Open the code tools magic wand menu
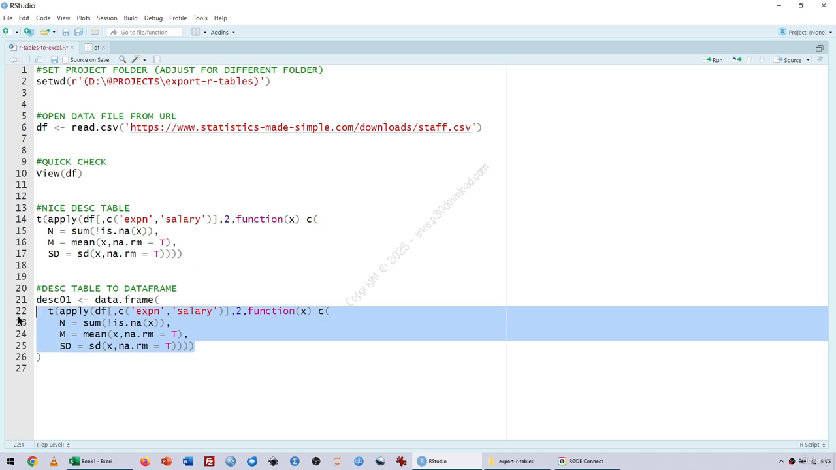 click(x=138, y=60)
